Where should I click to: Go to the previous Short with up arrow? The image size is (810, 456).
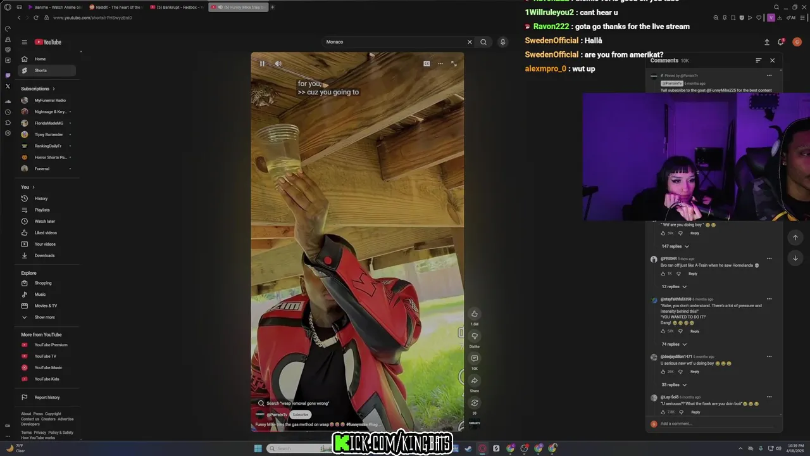795,237
